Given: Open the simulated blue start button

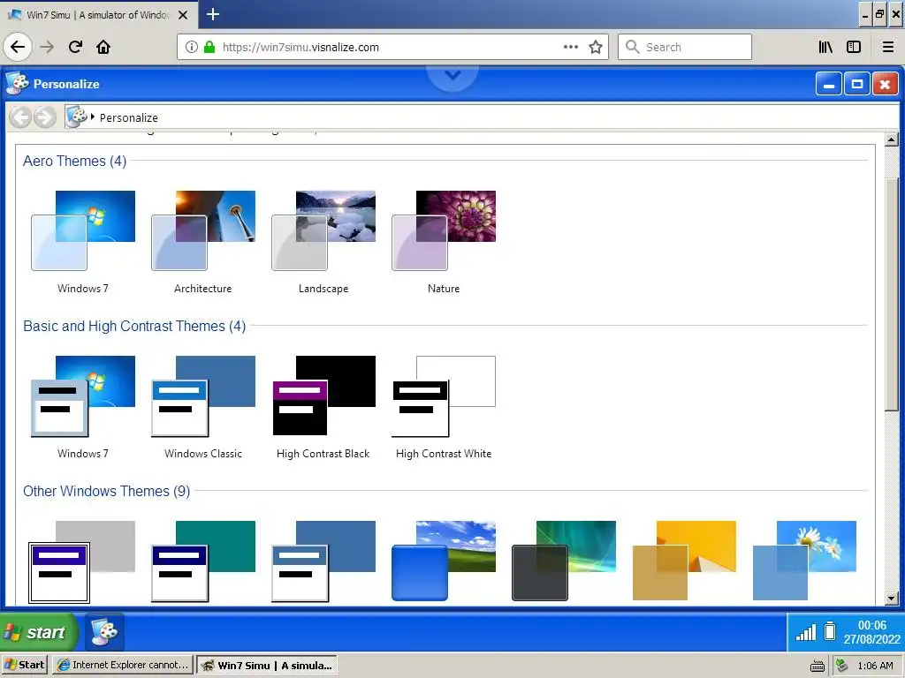Looking at the screenshot, I should [x=39, y=632].
